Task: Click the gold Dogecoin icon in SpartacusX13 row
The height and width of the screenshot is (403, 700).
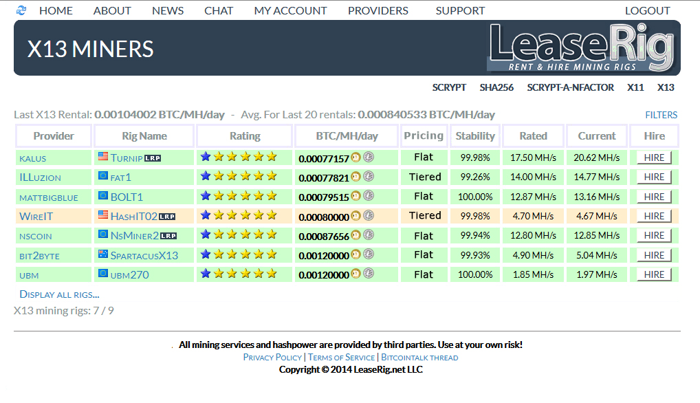Action: pyautogui.click(x=356, y=254)
